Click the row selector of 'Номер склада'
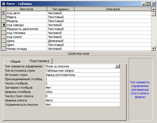This screenshot has height=123, width=157. coord(4,49)
